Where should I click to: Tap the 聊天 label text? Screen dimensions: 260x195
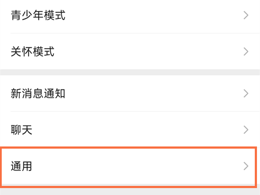21,130
